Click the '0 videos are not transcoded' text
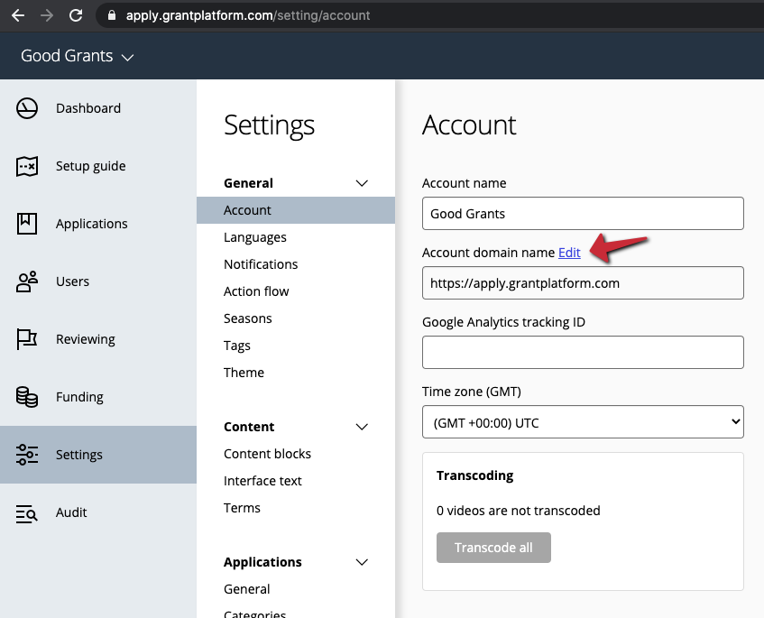 (x=519, y=511)
